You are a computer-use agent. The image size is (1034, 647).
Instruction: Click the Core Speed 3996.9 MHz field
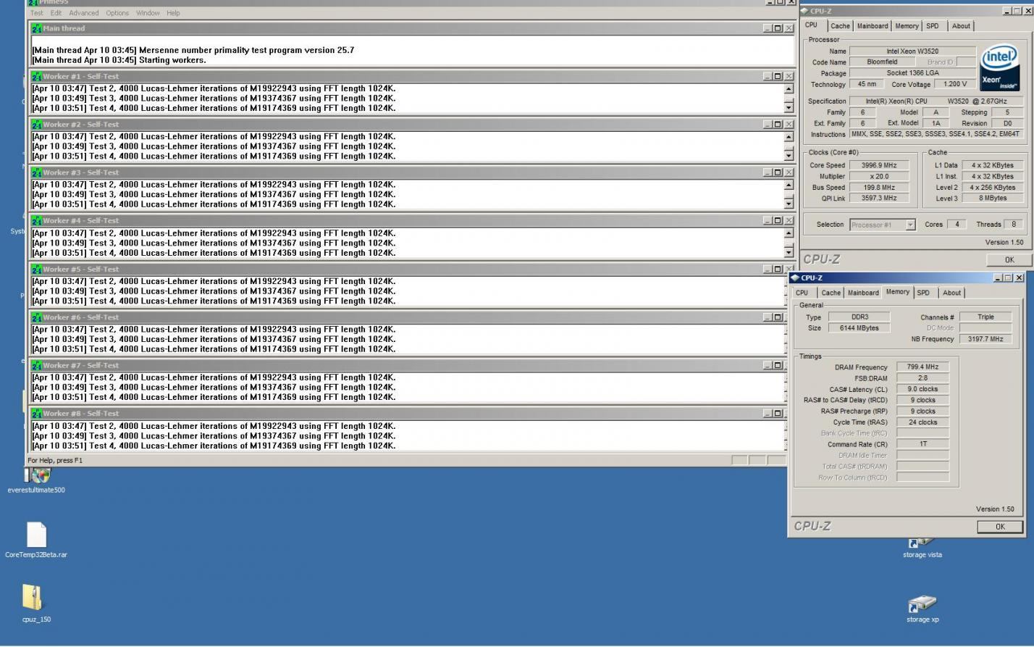tap(880, 165)
